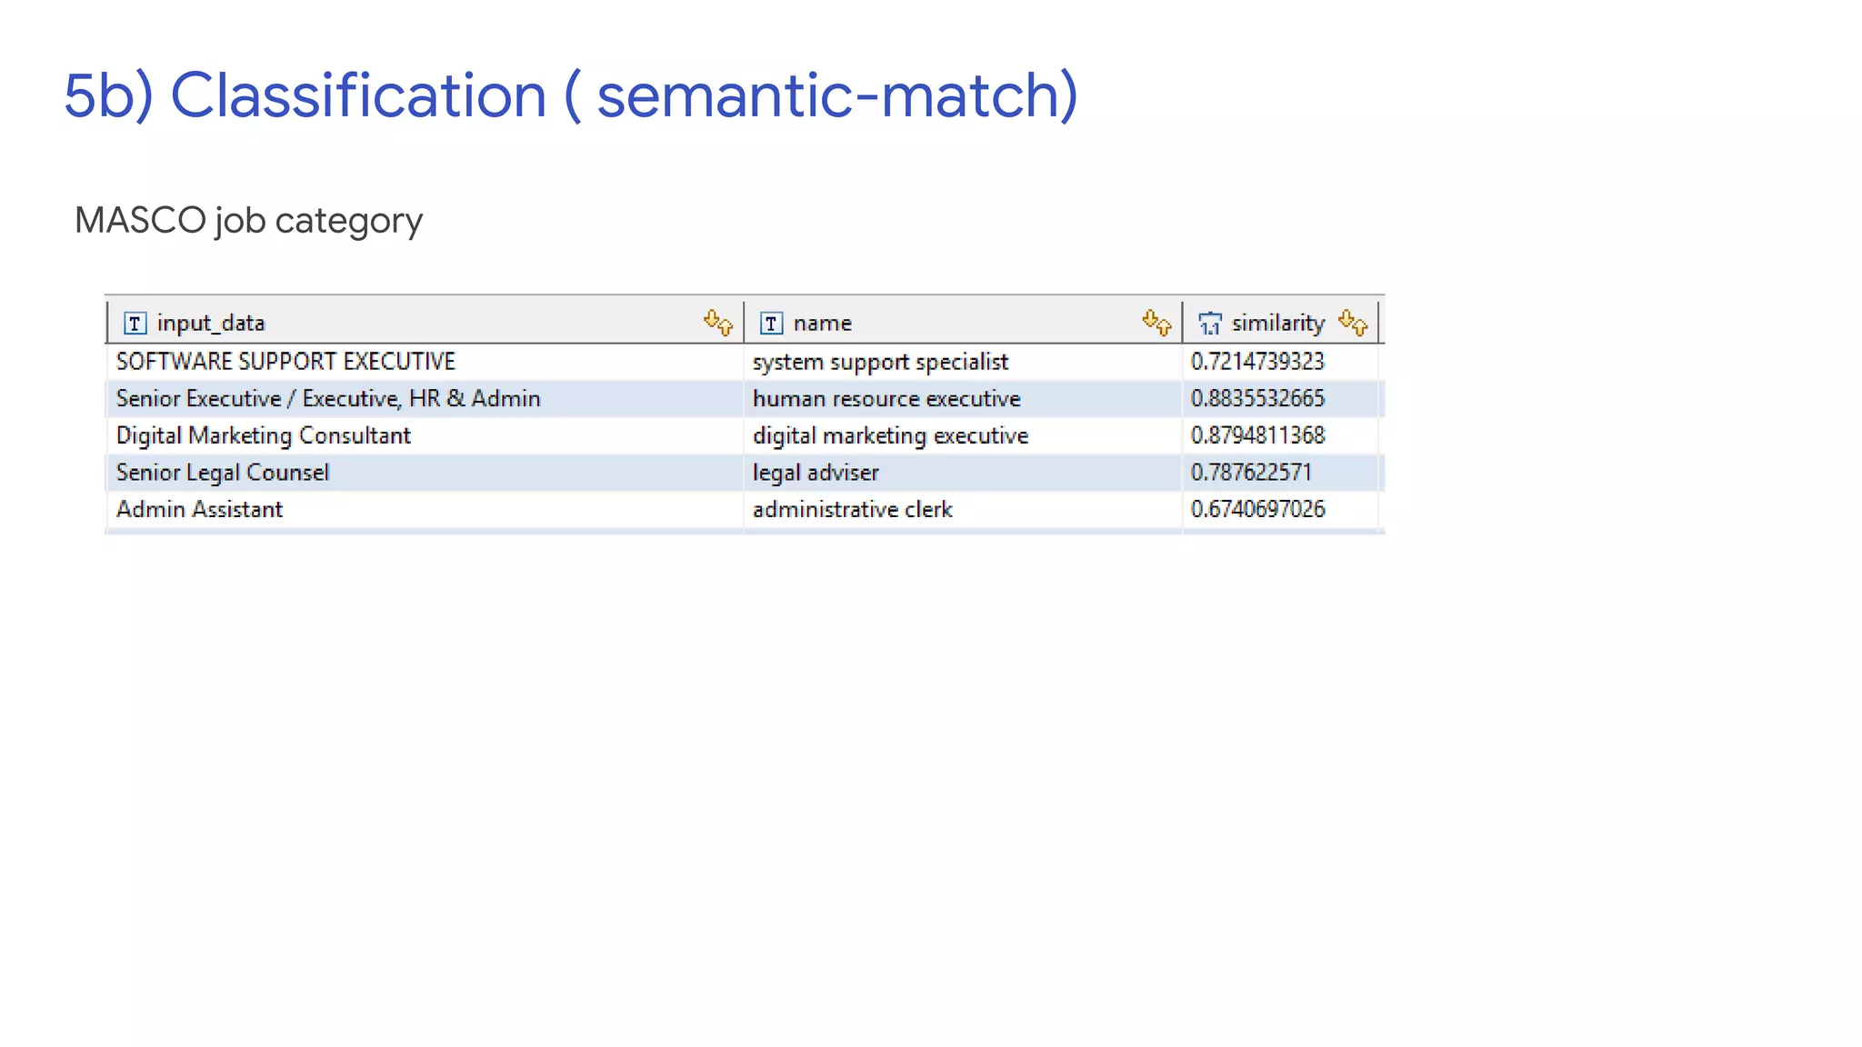Select similarity value 0.787622571
The image size is (1862, 1047).
(x=1280, y=473)
